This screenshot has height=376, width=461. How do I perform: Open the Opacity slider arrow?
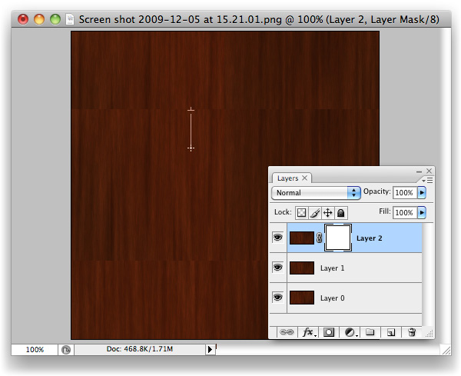422,192
